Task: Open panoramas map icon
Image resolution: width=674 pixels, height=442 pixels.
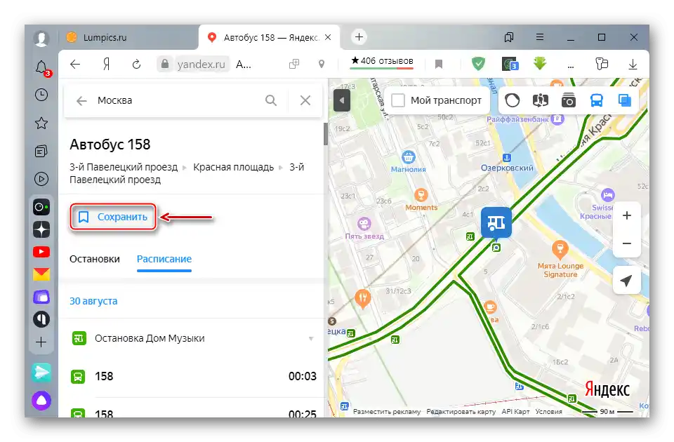Action: point(541,100)
